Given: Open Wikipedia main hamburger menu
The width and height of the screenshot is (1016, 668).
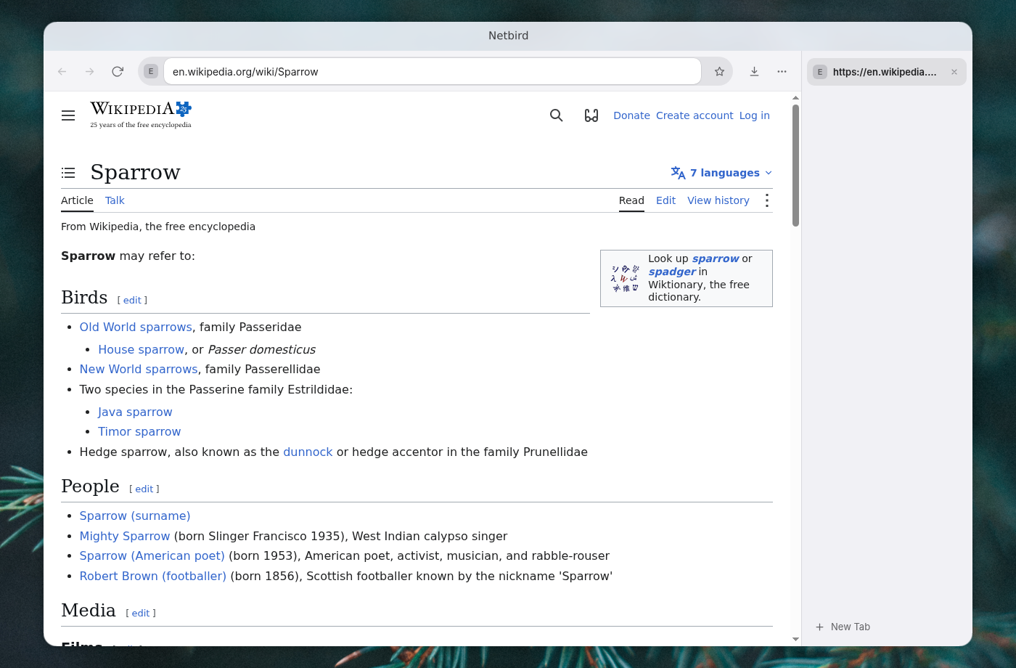Looking at the screenshot, I should click(x=68, y=115).
